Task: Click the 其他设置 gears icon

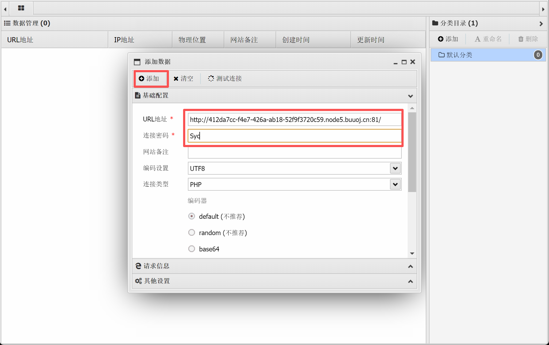Action: (138, 281)
